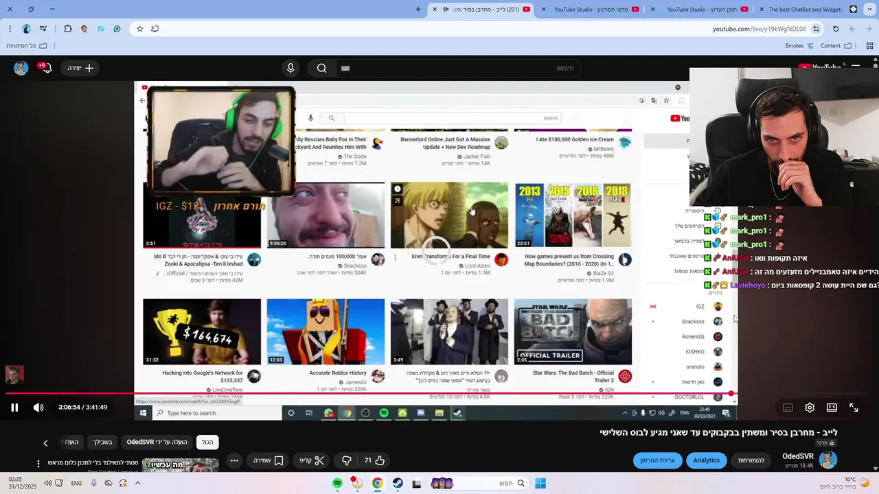Pause the YouTube video
This screenshot has width=879, height=494.
pos(14,408)
